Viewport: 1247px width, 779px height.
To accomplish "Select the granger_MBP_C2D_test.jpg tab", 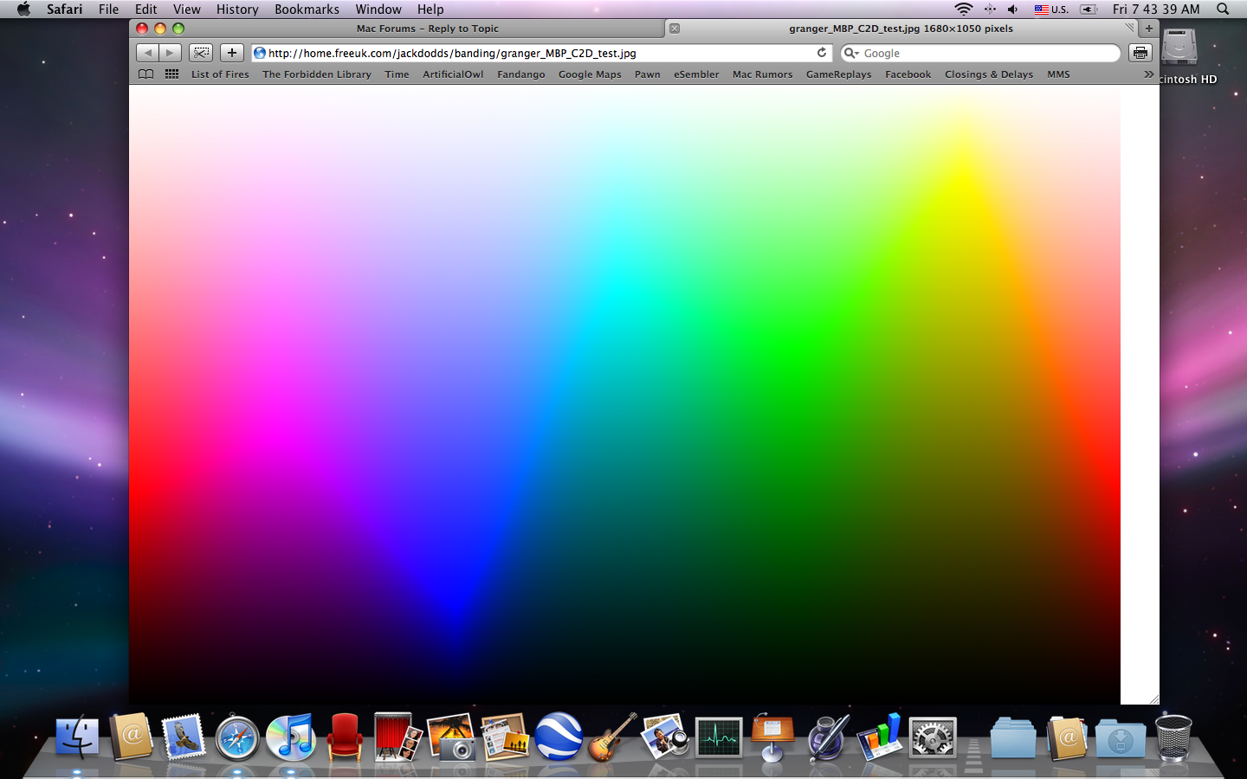I will (901, 29).
